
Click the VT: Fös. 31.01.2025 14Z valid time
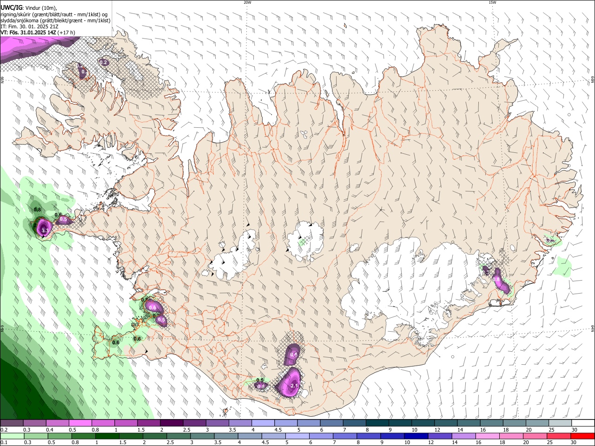point(28,33)
